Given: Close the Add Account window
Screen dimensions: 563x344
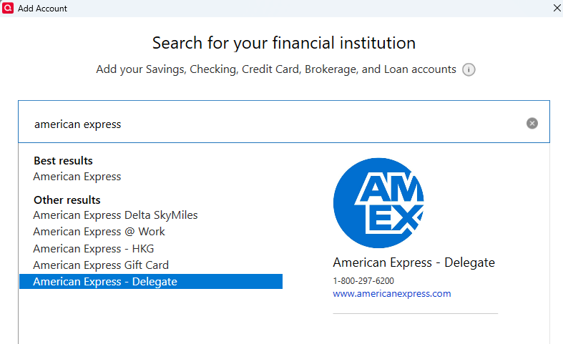Looking at the screenshot, I should [557, 8].
